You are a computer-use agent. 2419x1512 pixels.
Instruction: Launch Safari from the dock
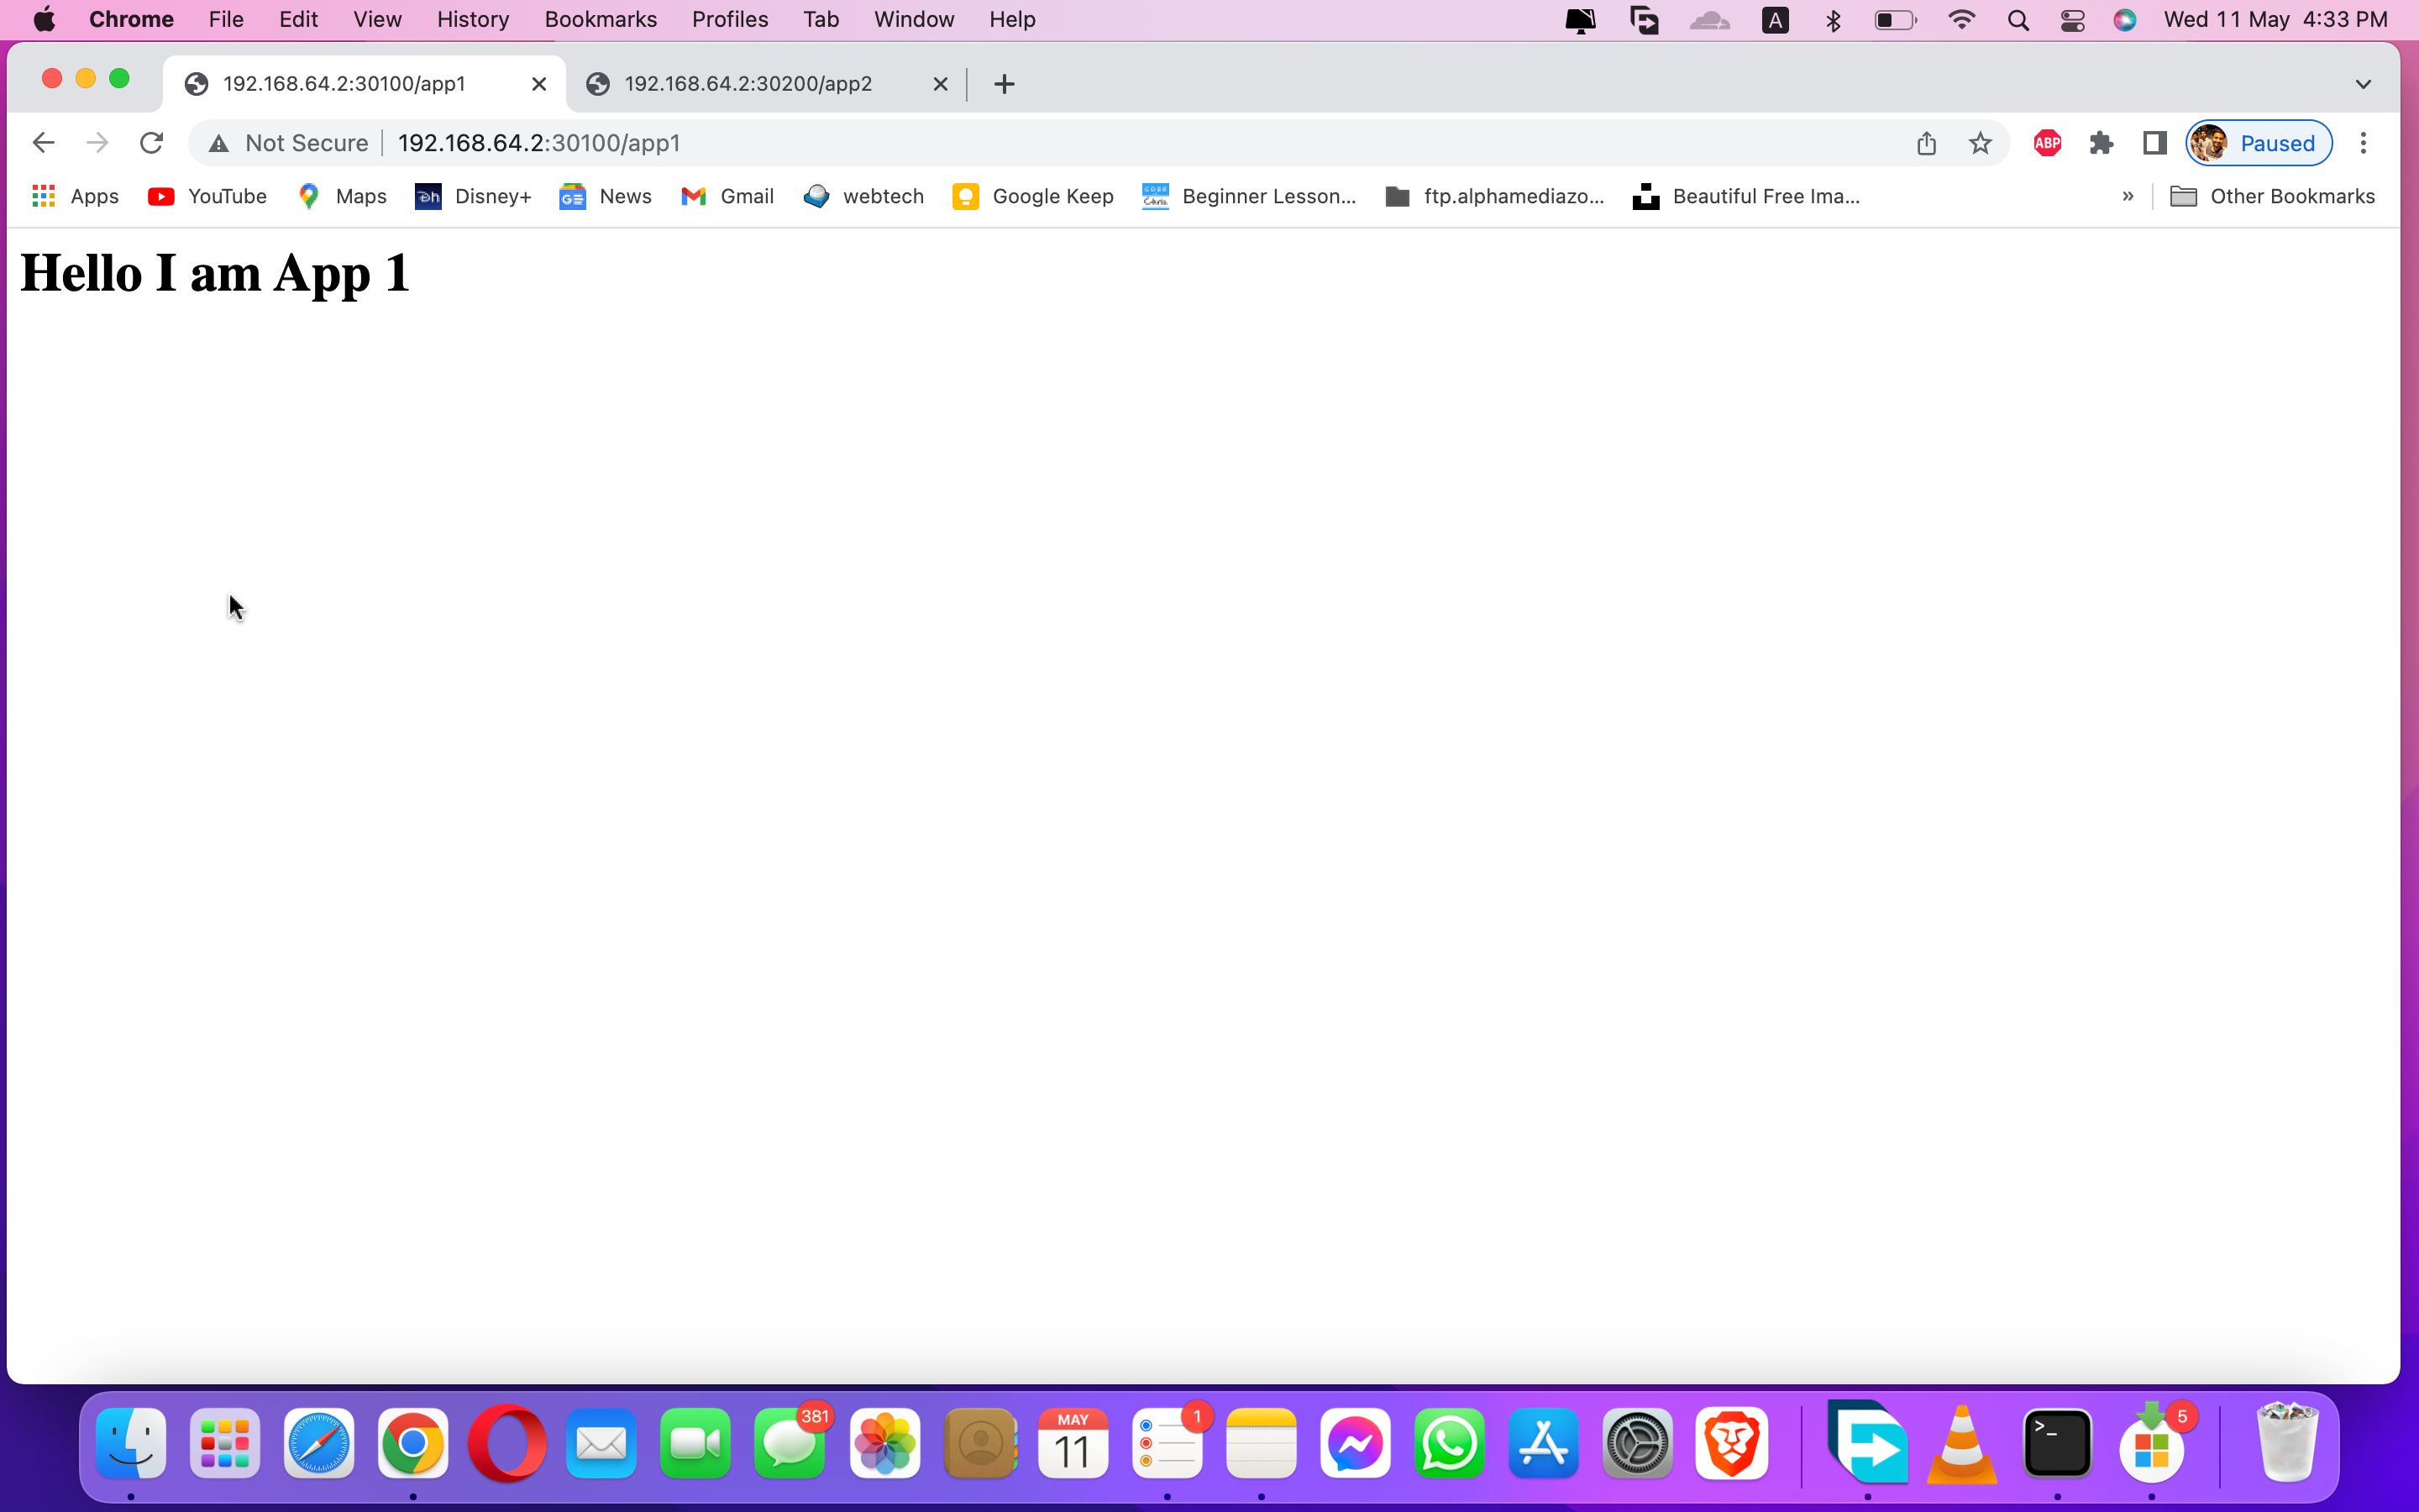coord(319,1443)
